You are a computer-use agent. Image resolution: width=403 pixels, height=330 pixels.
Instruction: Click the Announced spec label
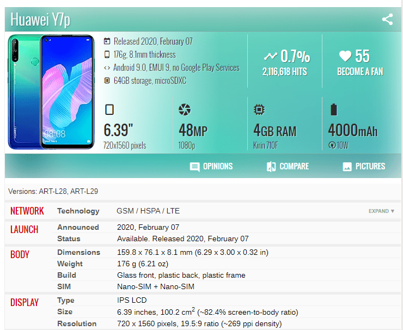tap(78, 227)
